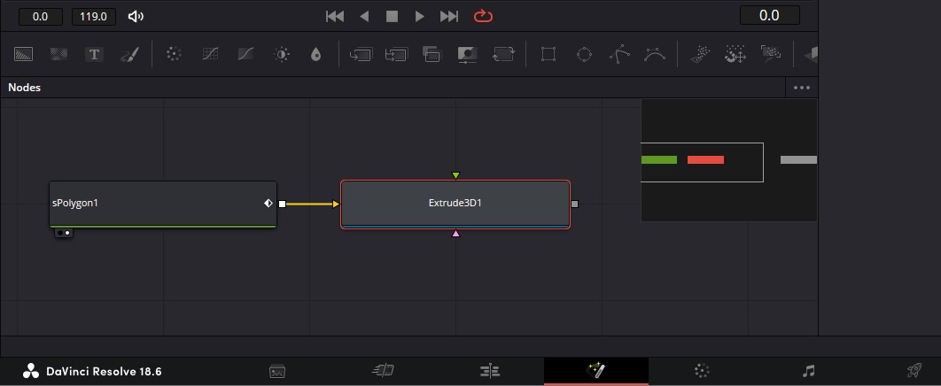Open the Nodes panel options menu
This screenshot has width=941, height=386.
coord(802,88)
